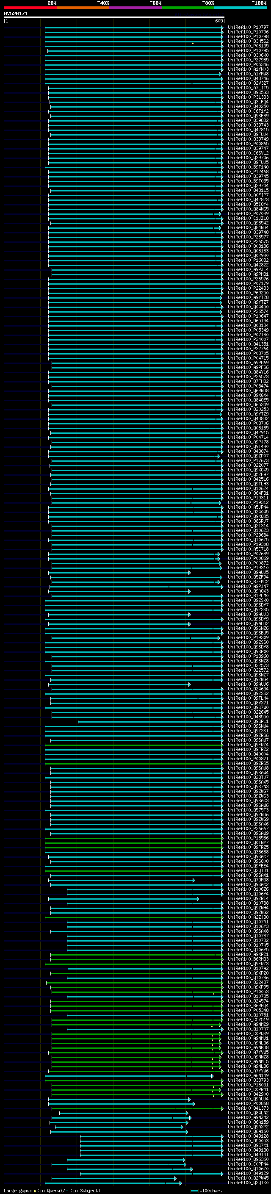The width and height of the screenshot is (271, 1194).
Task: Open hit UniRef100_Q306K0
Action: [248, 55]
